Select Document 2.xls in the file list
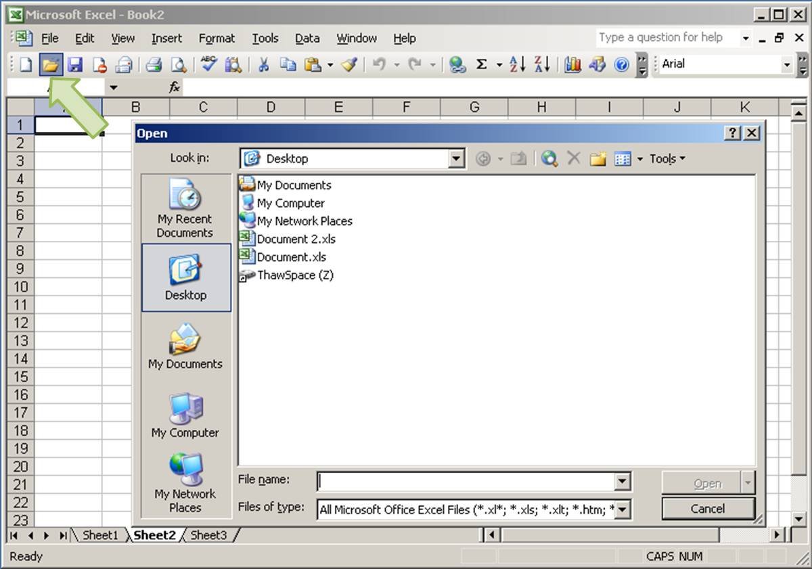This screenshot has height=569, width=812. [288, 239]
